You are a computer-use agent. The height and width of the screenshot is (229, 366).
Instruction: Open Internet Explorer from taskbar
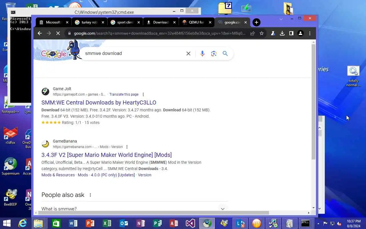coord(23,223)
